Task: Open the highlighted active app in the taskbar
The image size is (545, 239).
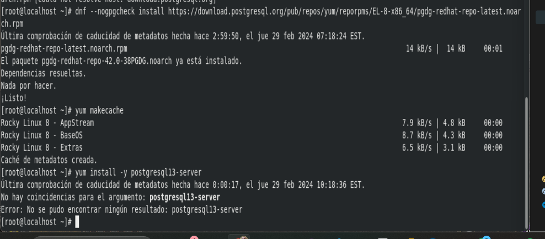Action: (241, 237)
